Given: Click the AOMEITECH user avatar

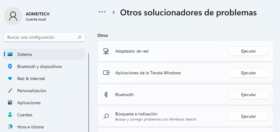Looking at the screenshot, I should tap(13, 16).
